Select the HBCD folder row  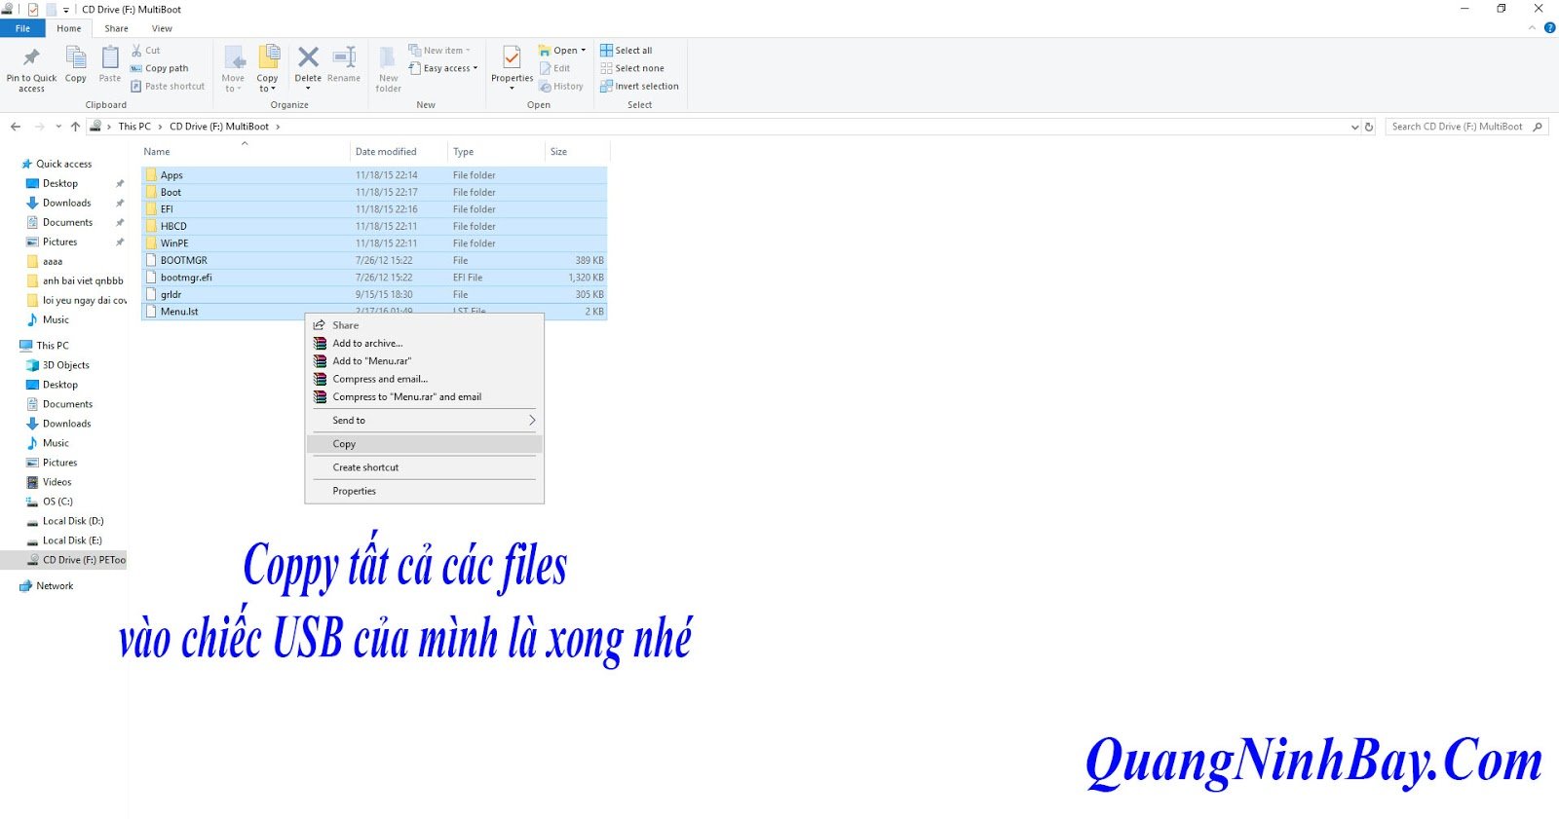(x=374, y=226)
